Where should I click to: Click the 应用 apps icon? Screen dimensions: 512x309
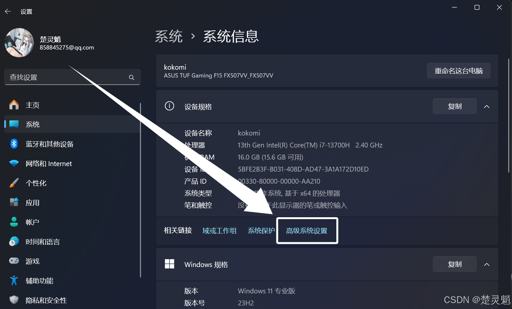click(14, 202)
